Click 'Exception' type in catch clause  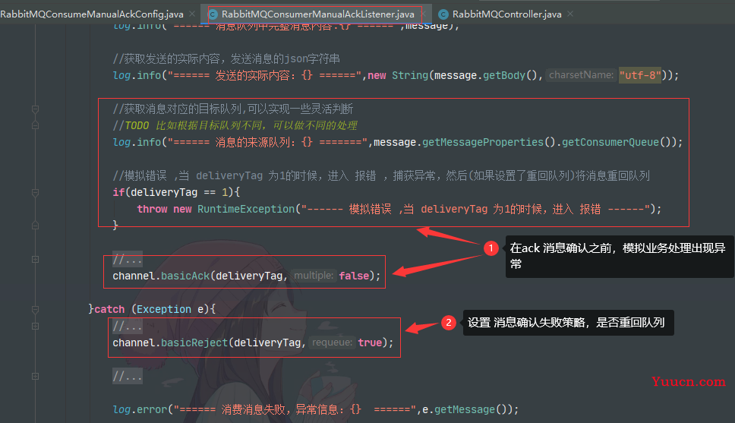(163, 310)
